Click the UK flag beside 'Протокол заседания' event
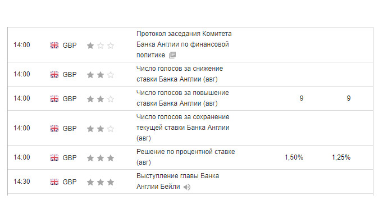The width and height of the screenshot is (379, 222). (x=54, y=45)
